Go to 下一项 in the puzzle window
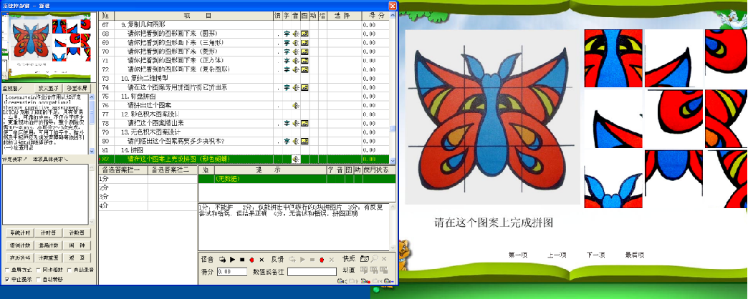Viewport: 748px width, 299px height. pyautogui.click(x=596, y=255)
